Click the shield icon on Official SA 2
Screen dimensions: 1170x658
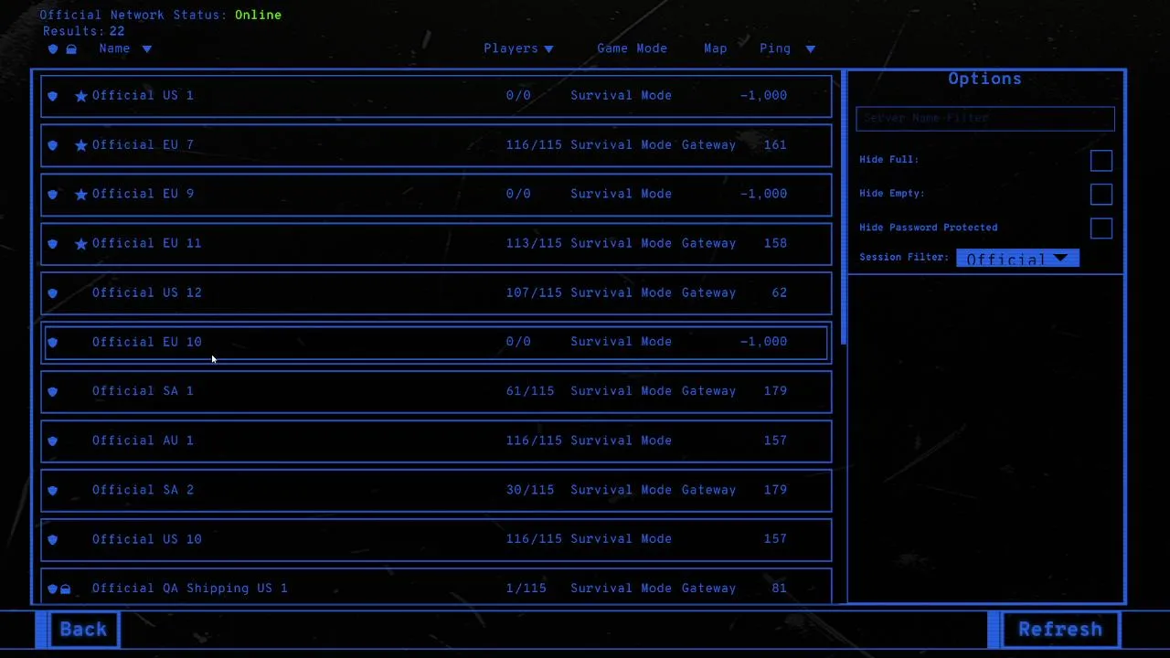[52, 491]
